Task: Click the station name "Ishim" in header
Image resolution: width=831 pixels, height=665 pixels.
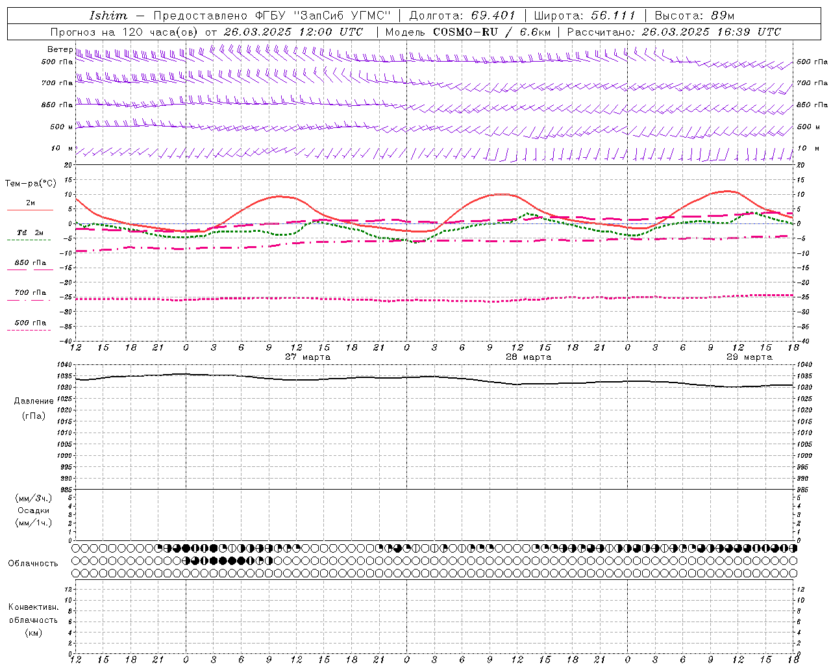Action: click(108, 16)
